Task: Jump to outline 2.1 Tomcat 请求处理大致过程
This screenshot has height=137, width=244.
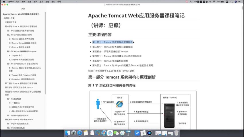Action: pos(21,39)
